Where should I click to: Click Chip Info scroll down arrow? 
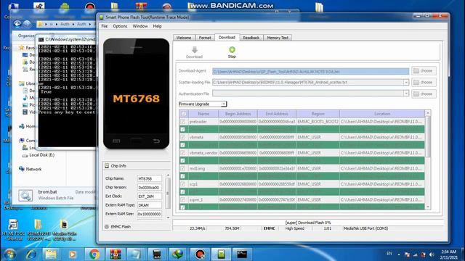[x=168, y=217]
